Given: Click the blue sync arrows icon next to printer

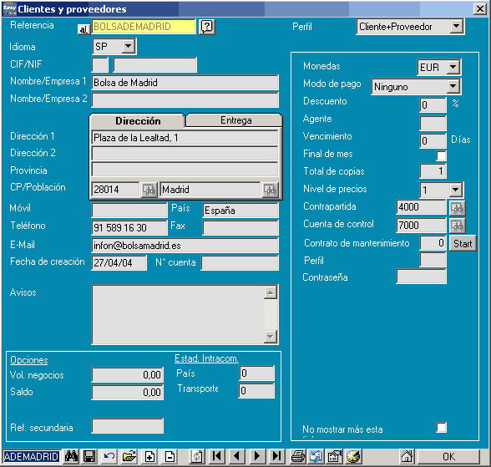Looking at the screenshot, I should click(316, 456).
